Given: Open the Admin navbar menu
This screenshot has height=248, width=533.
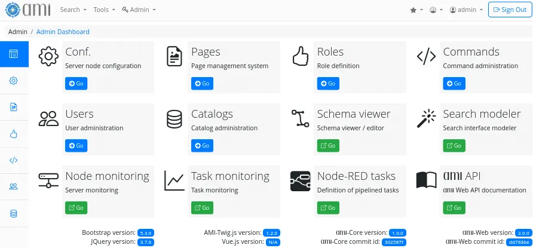Looking at the screenshot, I should (x=139, y=10).
